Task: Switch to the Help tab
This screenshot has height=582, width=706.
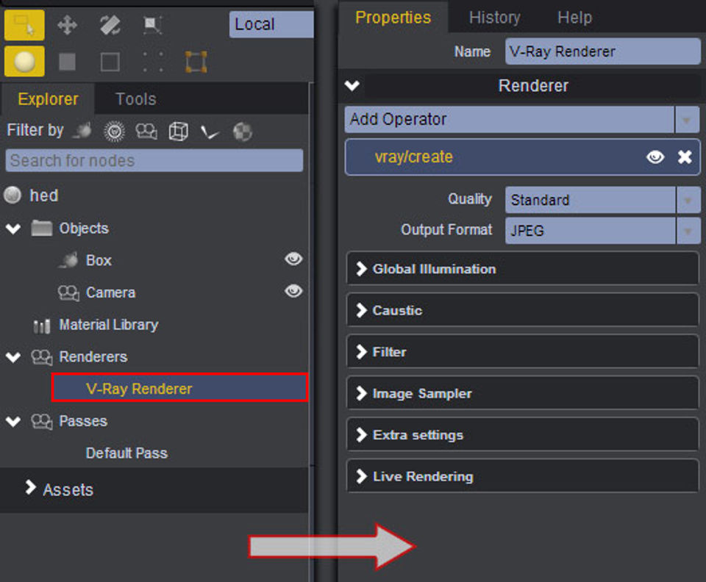Action: [x=574, y=18]
